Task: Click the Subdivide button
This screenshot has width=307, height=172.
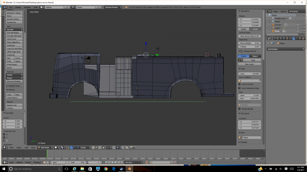Action: click(x=14, y=45)
